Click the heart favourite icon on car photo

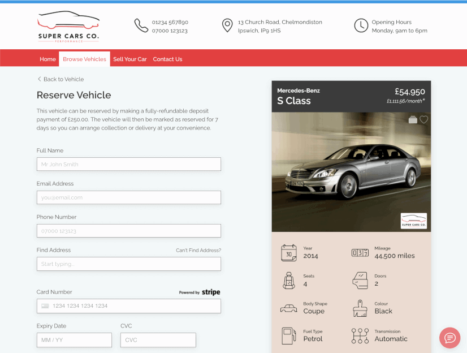[424, 119]
